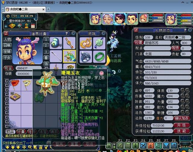
Task: Click the pink clock icon in item tooltip
Action: click(x=102, y=73)
